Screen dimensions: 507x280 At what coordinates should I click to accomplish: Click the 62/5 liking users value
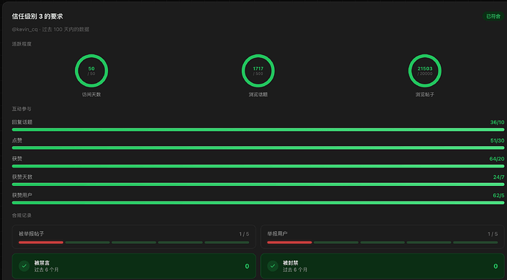point(498,195)
